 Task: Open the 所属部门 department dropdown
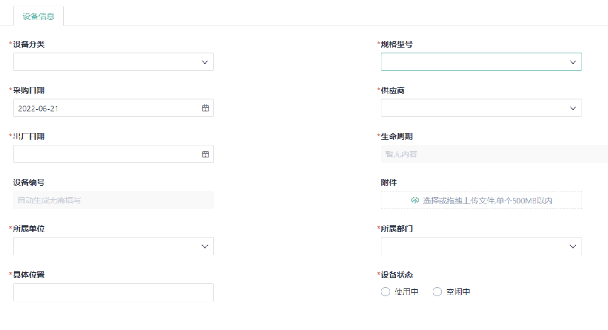tap(481, 246)
